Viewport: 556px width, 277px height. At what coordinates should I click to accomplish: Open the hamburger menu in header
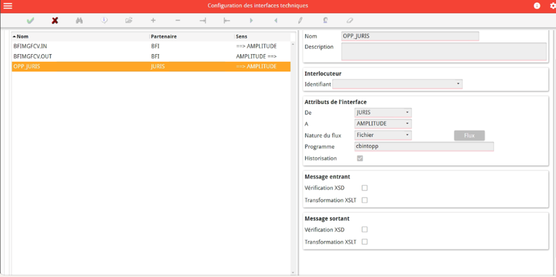[8, 6]
